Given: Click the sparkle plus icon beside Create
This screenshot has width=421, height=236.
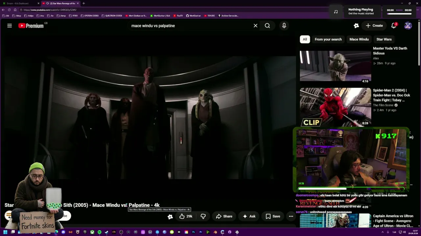Looking at the screenshot, I should (356, 26).
